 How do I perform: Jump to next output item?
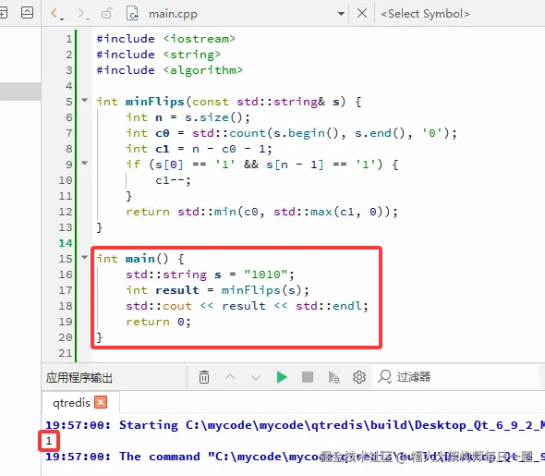[x=256, y=377]
